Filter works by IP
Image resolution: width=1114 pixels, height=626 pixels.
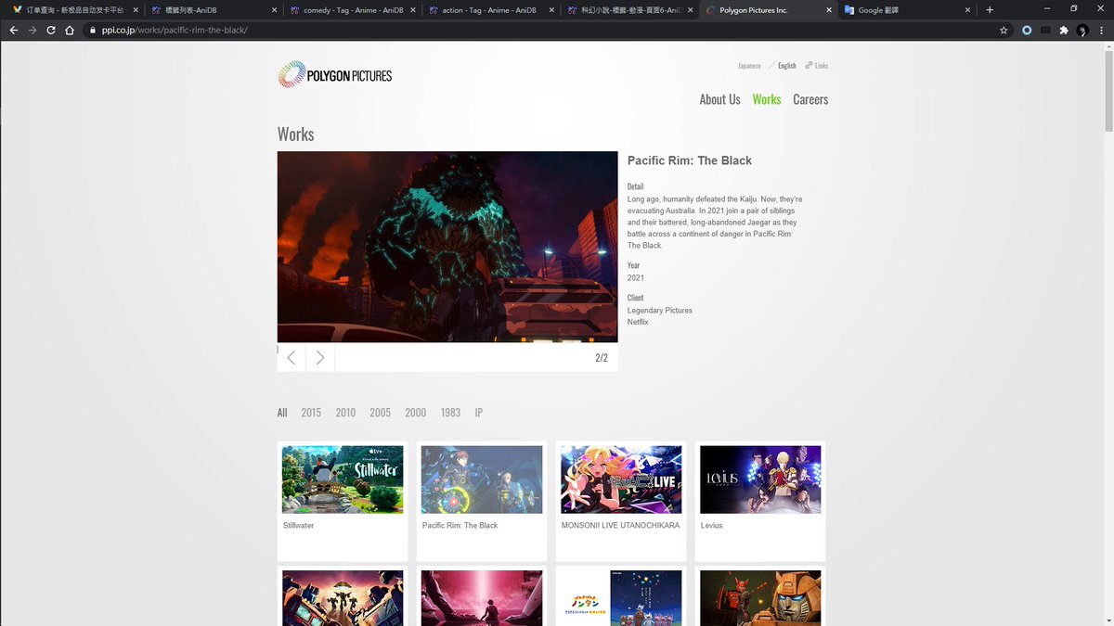[479, 413]
